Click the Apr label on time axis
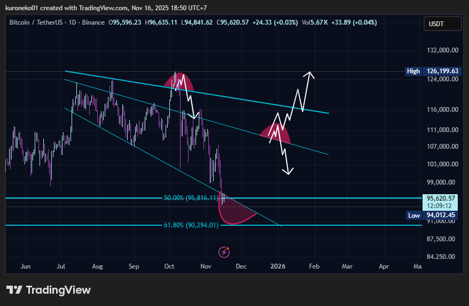 click(x=384, y=266)
